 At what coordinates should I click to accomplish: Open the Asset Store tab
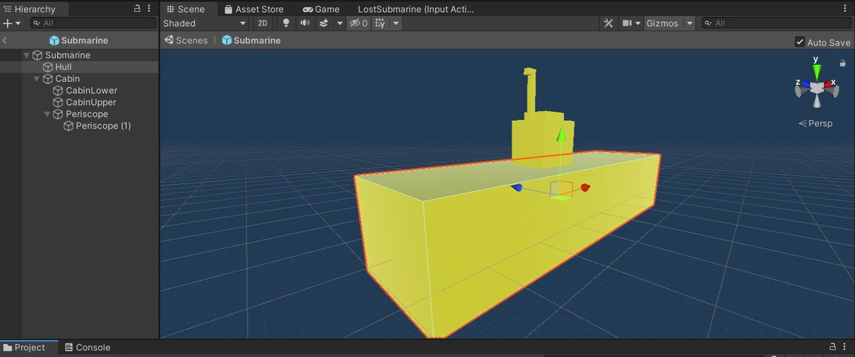254,9
